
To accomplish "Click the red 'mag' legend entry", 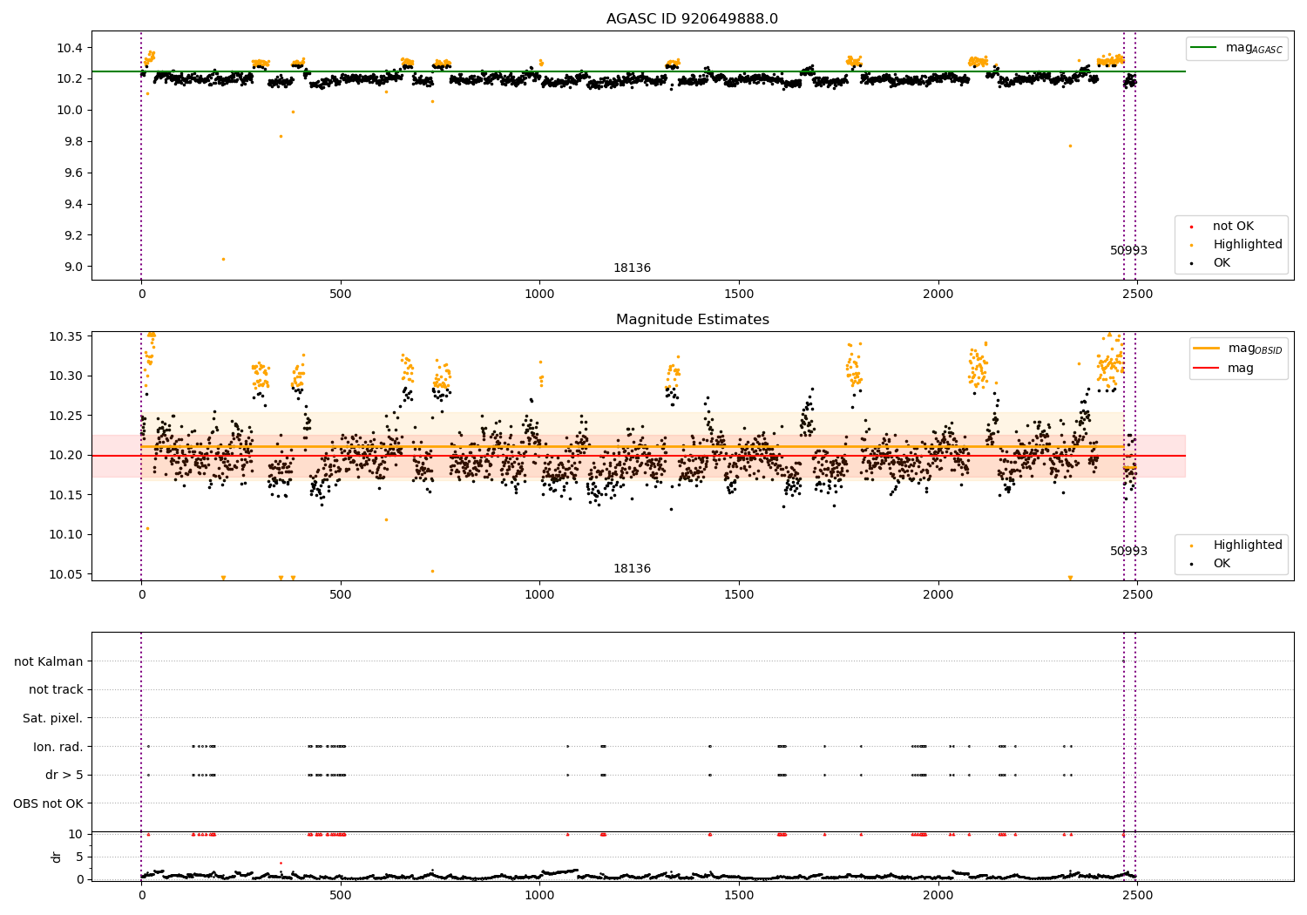I will (x=1224, y=369).
